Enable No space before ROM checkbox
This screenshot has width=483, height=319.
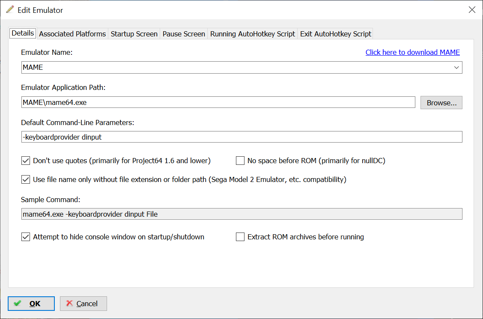click(x=240, y=161)
